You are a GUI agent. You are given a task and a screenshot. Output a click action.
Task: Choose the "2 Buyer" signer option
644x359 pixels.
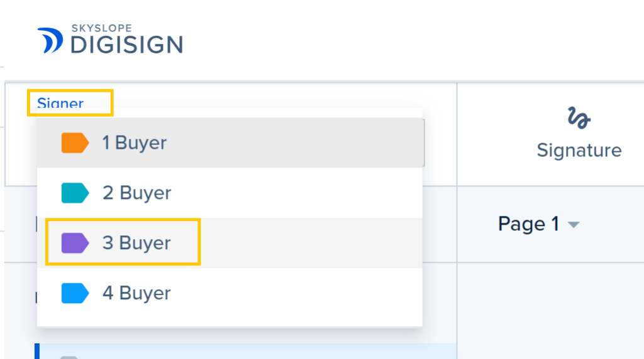click(x=136, y=193)
